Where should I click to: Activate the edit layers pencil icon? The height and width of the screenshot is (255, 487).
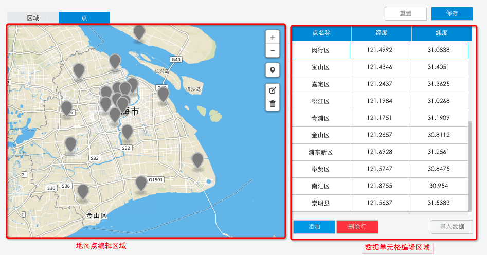click(273, 90)
